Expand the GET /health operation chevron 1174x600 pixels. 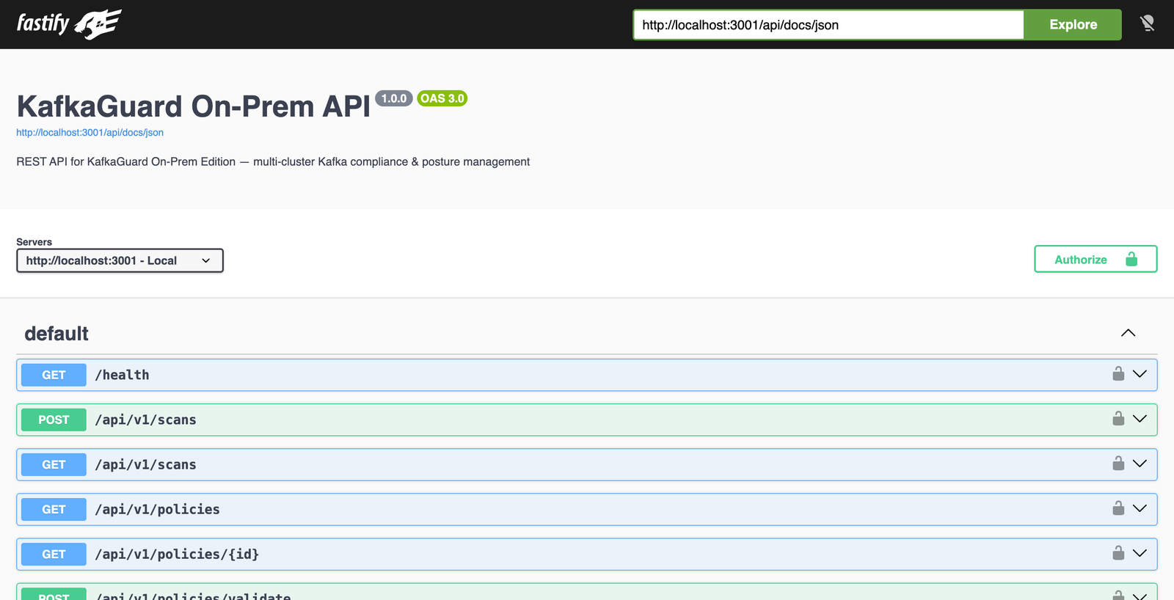tap(1140, 374)
